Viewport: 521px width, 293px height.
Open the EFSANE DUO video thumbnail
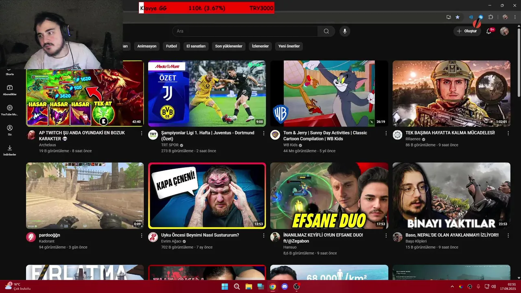[x=329, y=196]
